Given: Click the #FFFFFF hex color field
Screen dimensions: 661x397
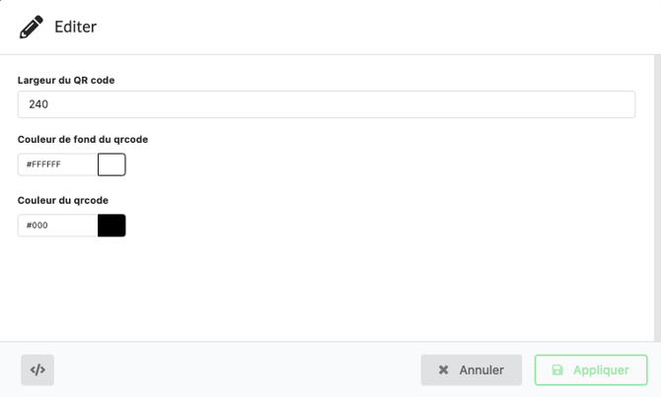Looking at the screenshot, I should point(57,165).
